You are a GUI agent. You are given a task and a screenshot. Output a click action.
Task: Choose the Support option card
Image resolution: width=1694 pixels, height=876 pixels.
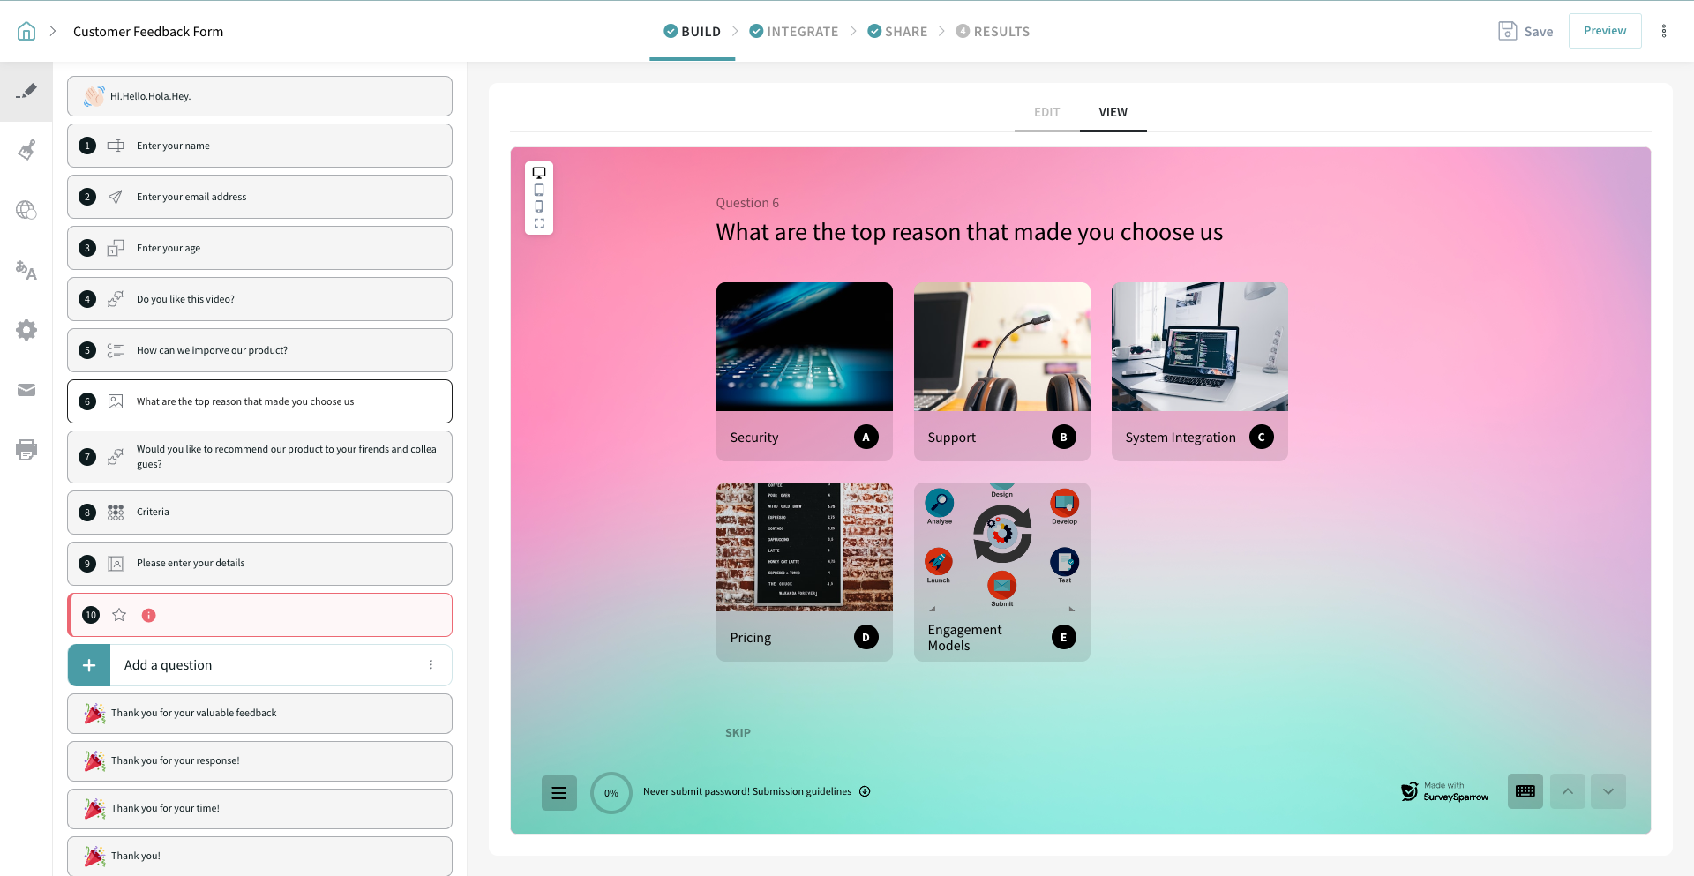[1001, 371]
